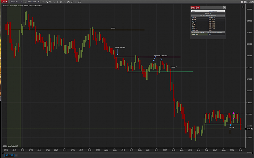Screen dimensions: 254x158
Task: Open the 30 Second interval dropdown
Action: [33, 2]
